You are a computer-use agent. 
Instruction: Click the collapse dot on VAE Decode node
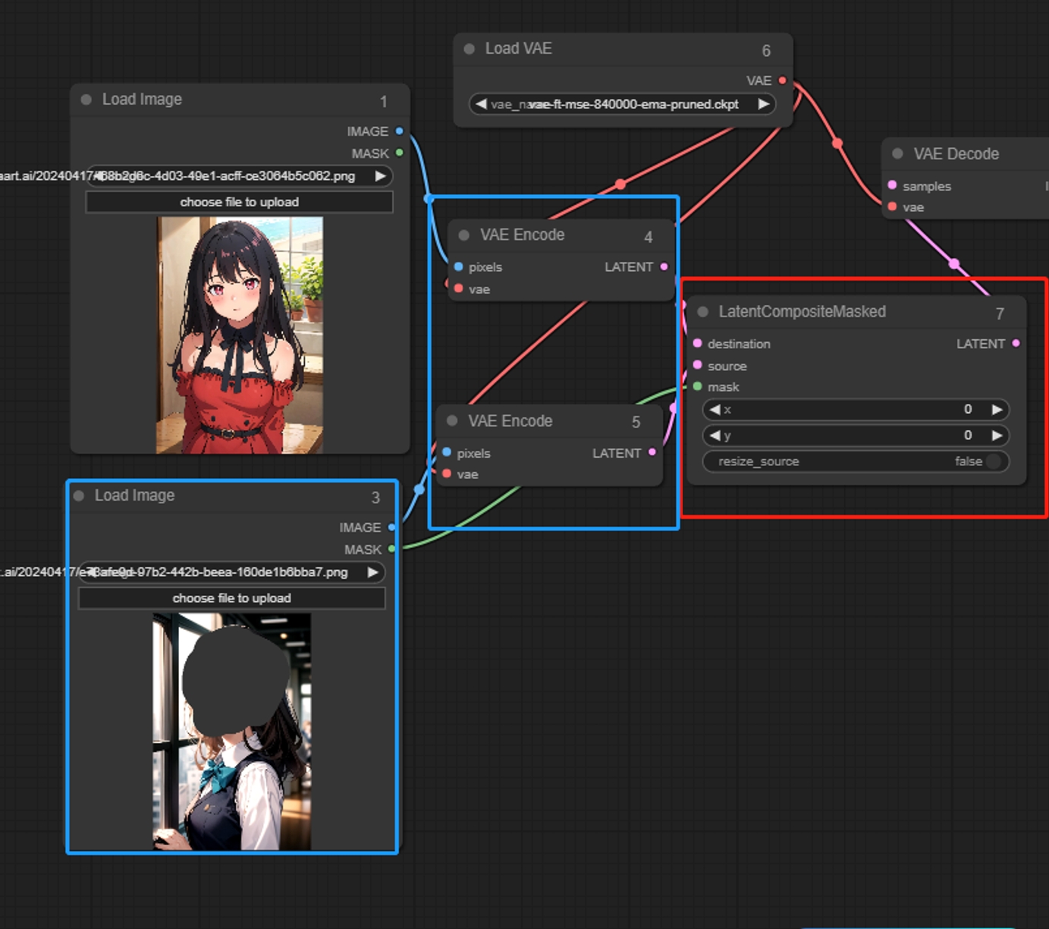click(897, 154)
